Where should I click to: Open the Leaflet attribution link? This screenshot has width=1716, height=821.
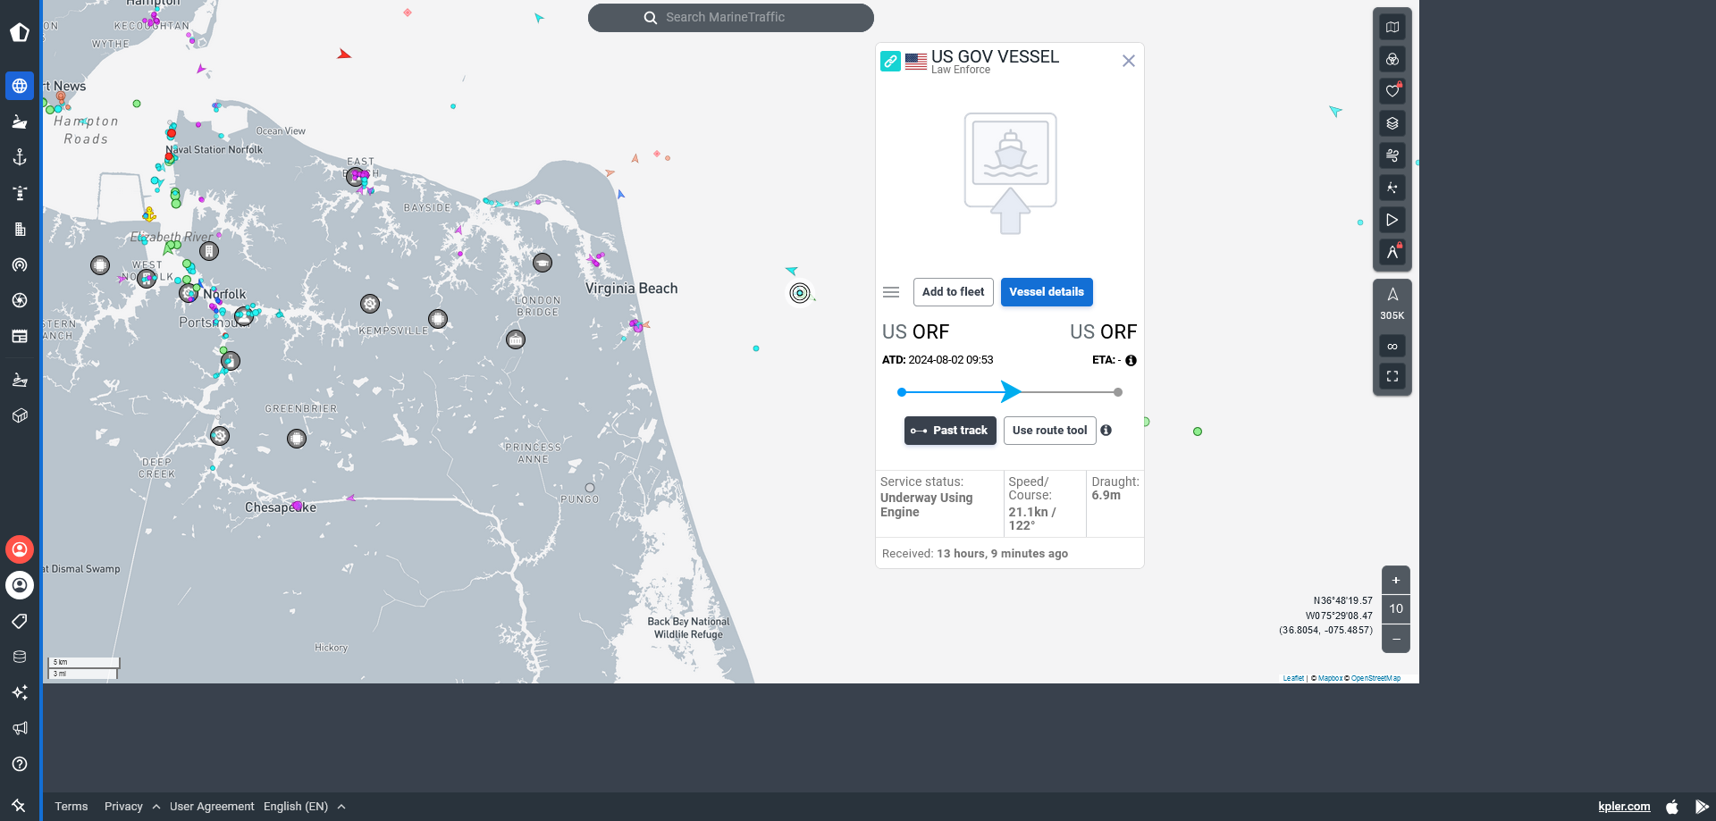point(1293,678)
